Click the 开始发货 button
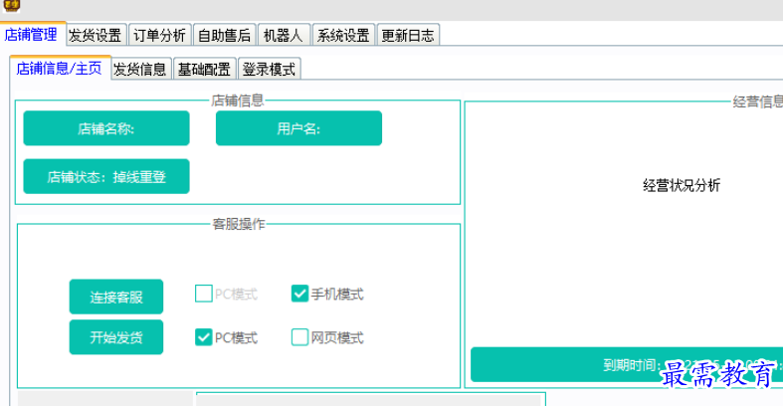Viewport: 783px width, 406px height. click(x=116, y=337)
